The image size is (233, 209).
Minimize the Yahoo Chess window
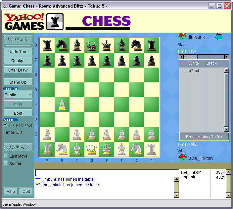tap(211, 6)
